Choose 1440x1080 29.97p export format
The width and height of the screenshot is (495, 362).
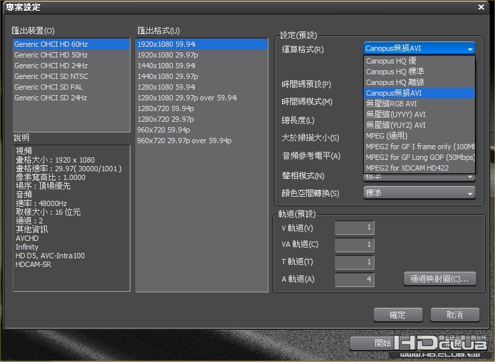202,76
